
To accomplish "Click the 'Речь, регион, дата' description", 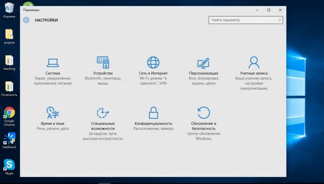I will click(x=53, y=129).
